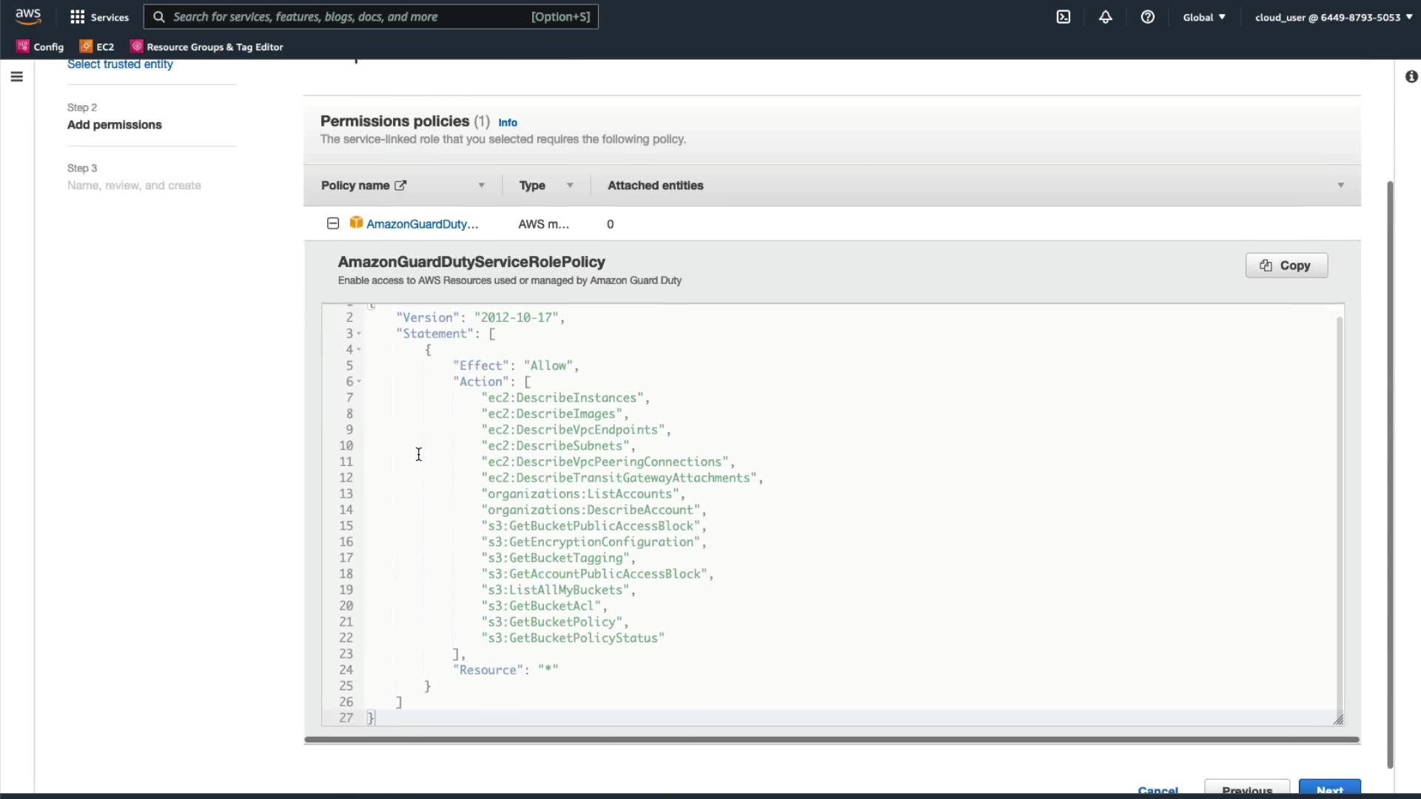Copy the policy JSON
This screenshot has width=1421, height=799.
coord(1286,266)
